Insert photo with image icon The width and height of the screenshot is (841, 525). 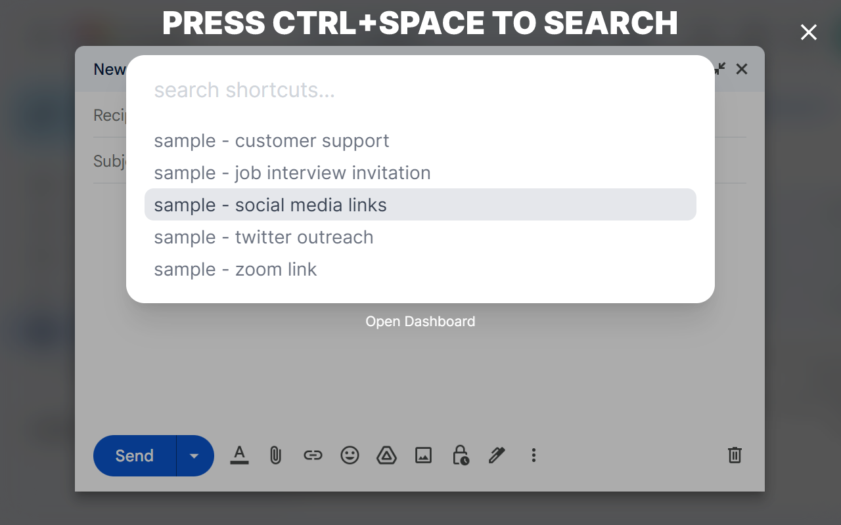[x=423, y=455]
